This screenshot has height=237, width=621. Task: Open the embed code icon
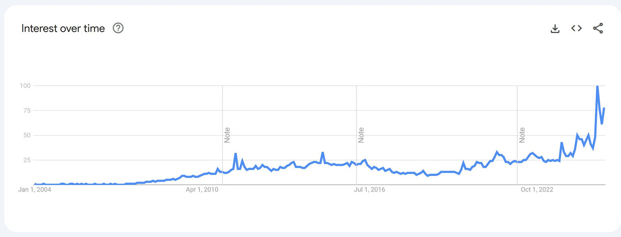[576, 28]
